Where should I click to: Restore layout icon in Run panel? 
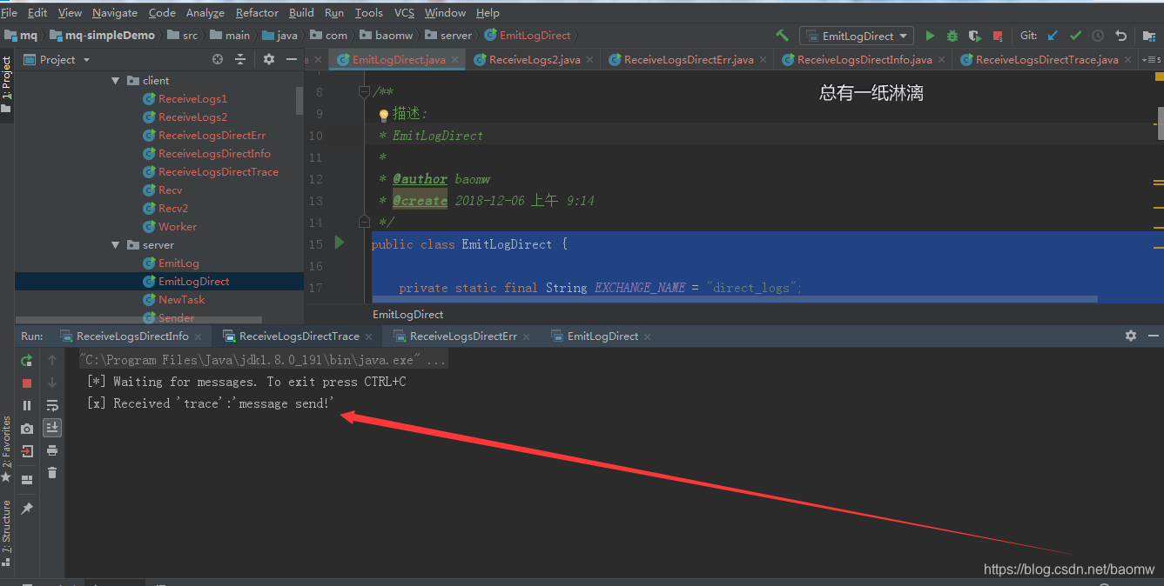[27, 479]
